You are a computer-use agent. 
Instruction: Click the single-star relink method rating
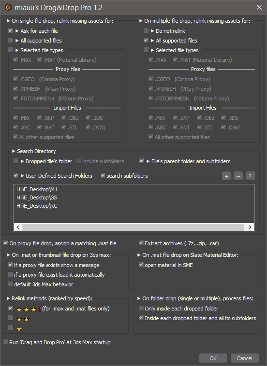(x=19, y=329)
